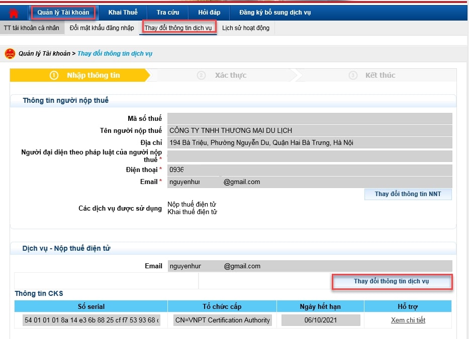Click the red home icon
Viewport: 469px width, 339px height.
14,13
